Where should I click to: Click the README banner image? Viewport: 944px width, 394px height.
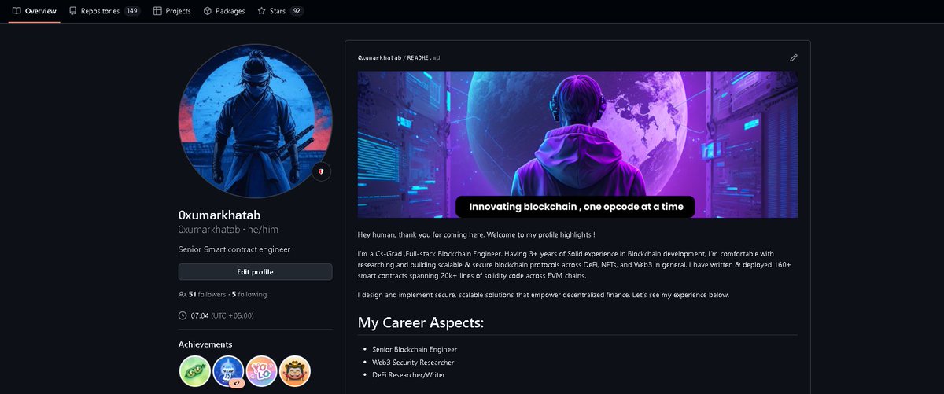click(x=577, y=145)
